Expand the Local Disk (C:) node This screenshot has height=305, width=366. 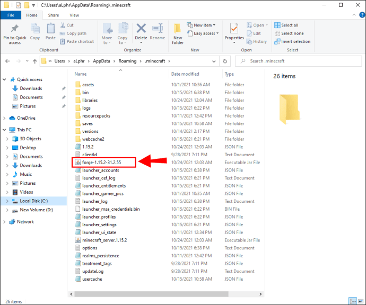[7, 201]
